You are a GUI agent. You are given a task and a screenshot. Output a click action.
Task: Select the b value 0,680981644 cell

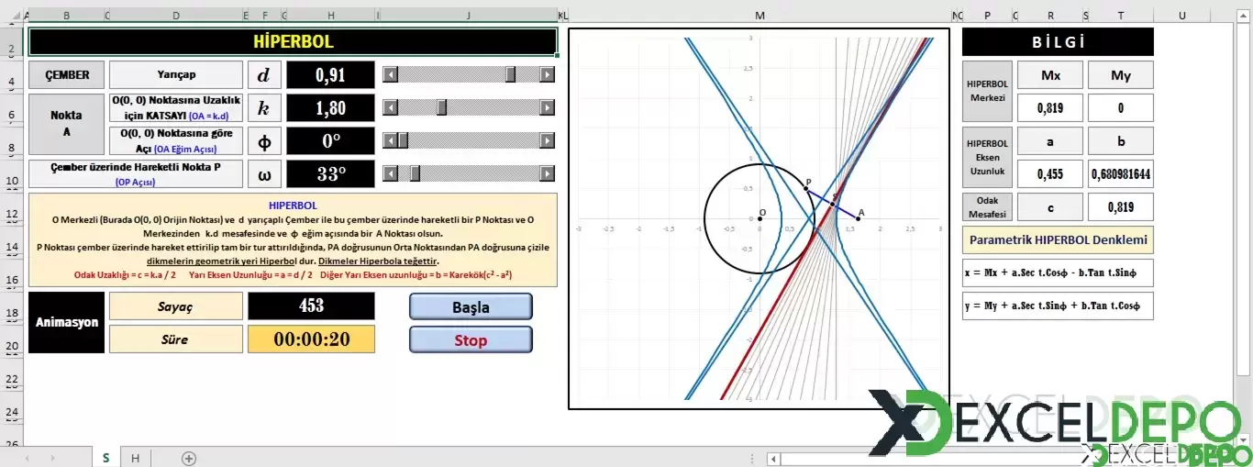[1121, 174]
